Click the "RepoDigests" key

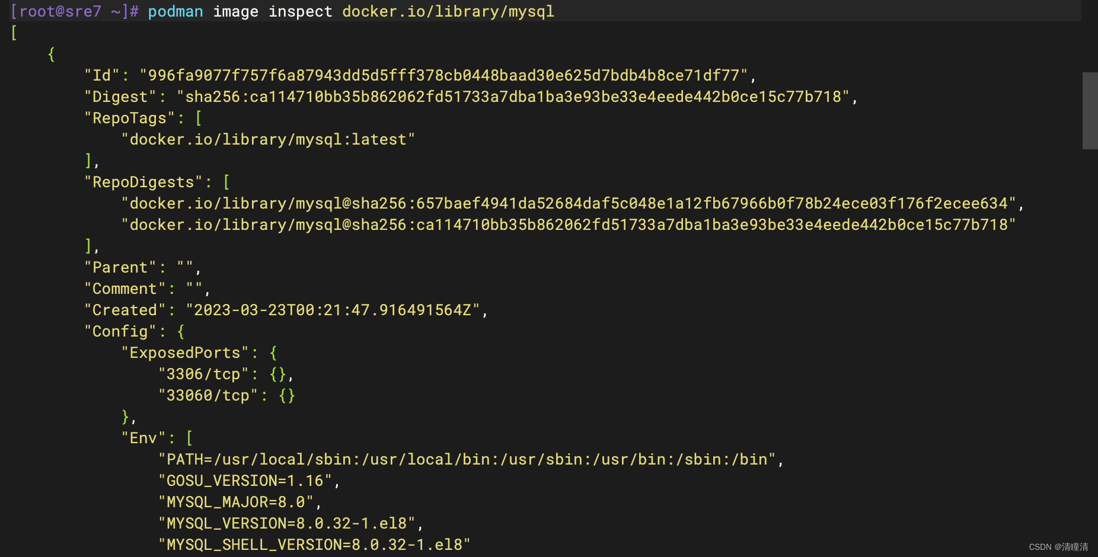(143, 182)
